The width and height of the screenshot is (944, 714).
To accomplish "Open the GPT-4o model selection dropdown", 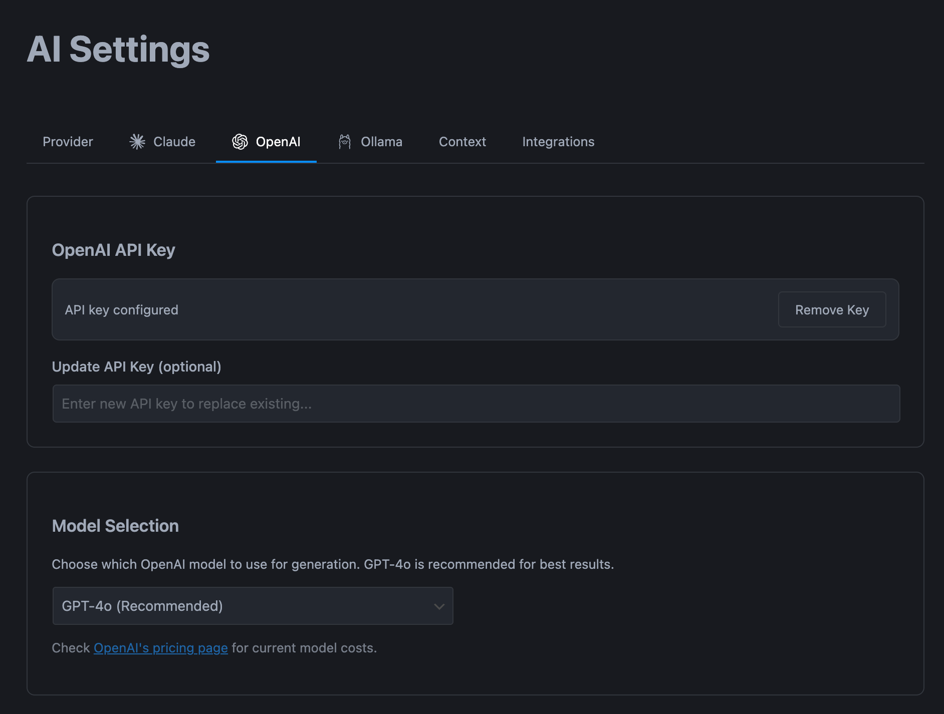I will (x=253, y=606).
